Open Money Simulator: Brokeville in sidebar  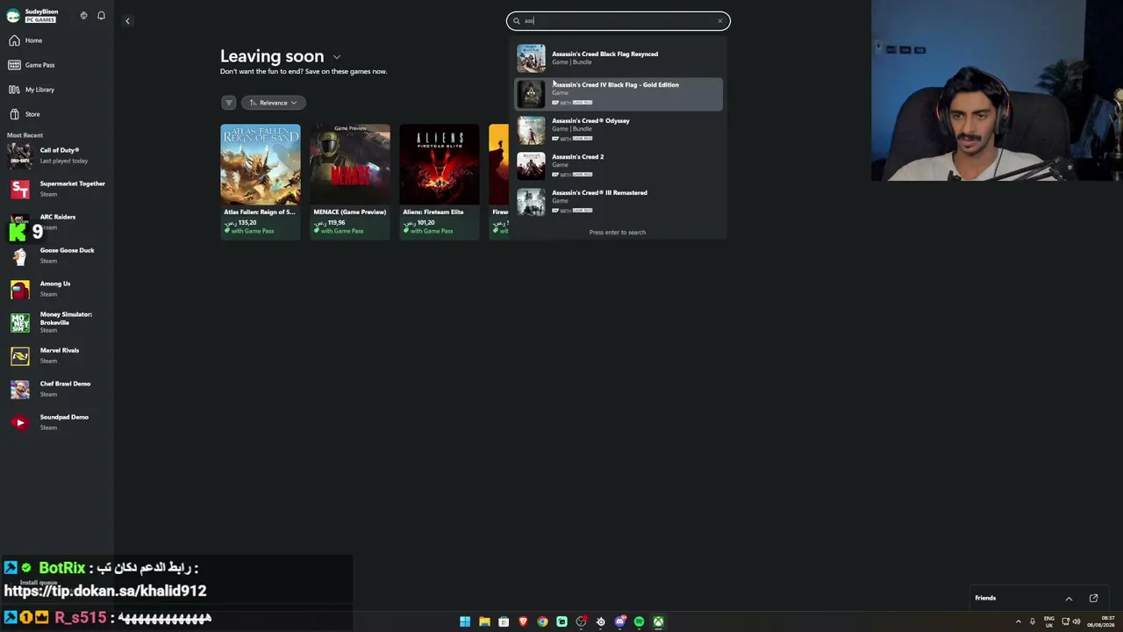[56, 322]
